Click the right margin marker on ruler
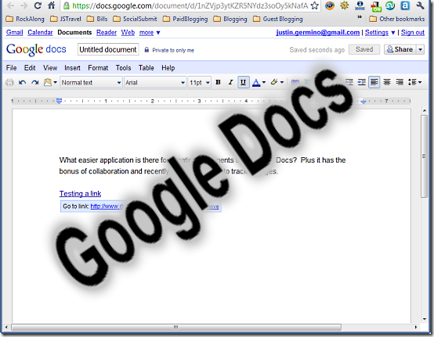The height and width of the screenshot is (337, 434). (x=363, y=102)
